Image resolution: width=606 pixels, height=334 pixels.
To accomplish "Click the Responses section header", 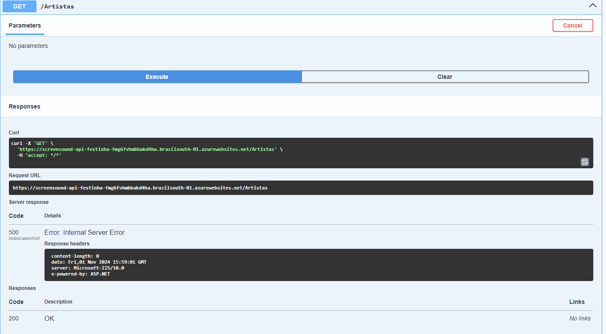I will [x=25, y=106].
